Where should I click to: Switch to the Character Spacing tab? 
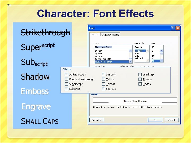pos(110,34)
